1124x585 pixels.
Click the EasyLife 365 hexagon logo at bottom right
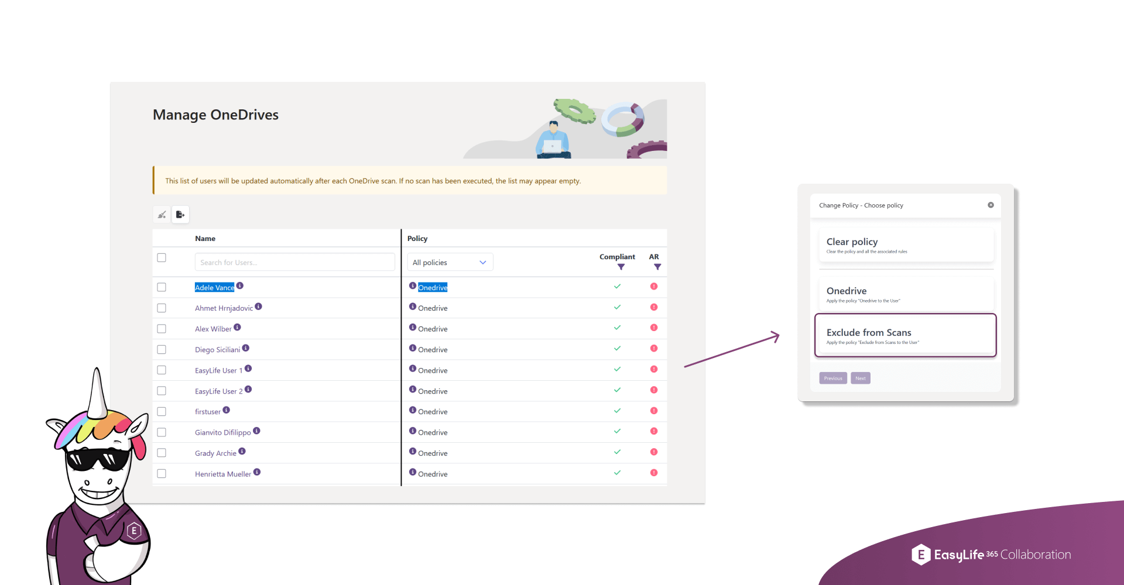(x=920, y=554)
